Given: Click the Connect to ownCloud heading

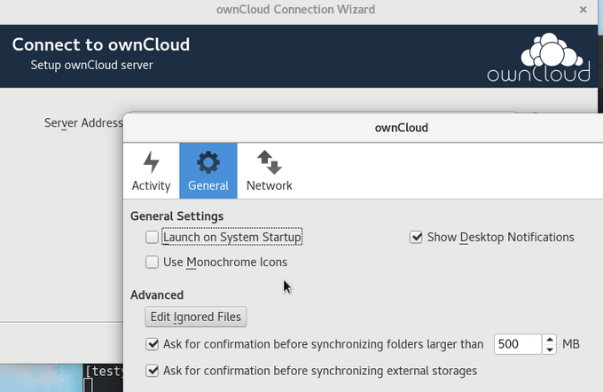Looking at the screenshot, I should [x=100, y=45].
